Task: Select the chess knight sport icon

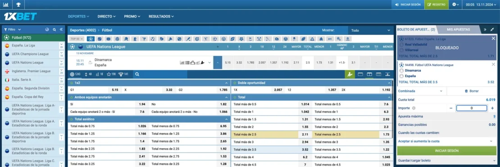Action: (135, 39)
